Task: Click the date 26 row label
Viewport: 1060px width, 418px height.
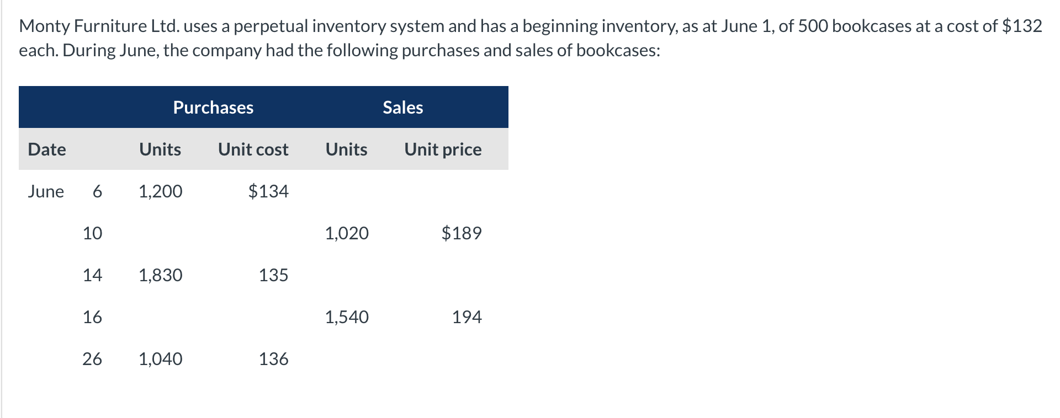Action: click(92, 358)
